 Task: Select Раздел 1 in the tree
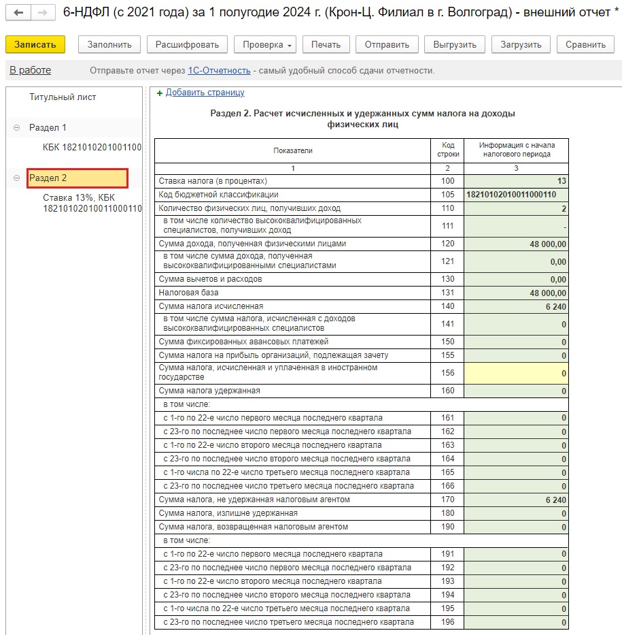pos(48,127)
